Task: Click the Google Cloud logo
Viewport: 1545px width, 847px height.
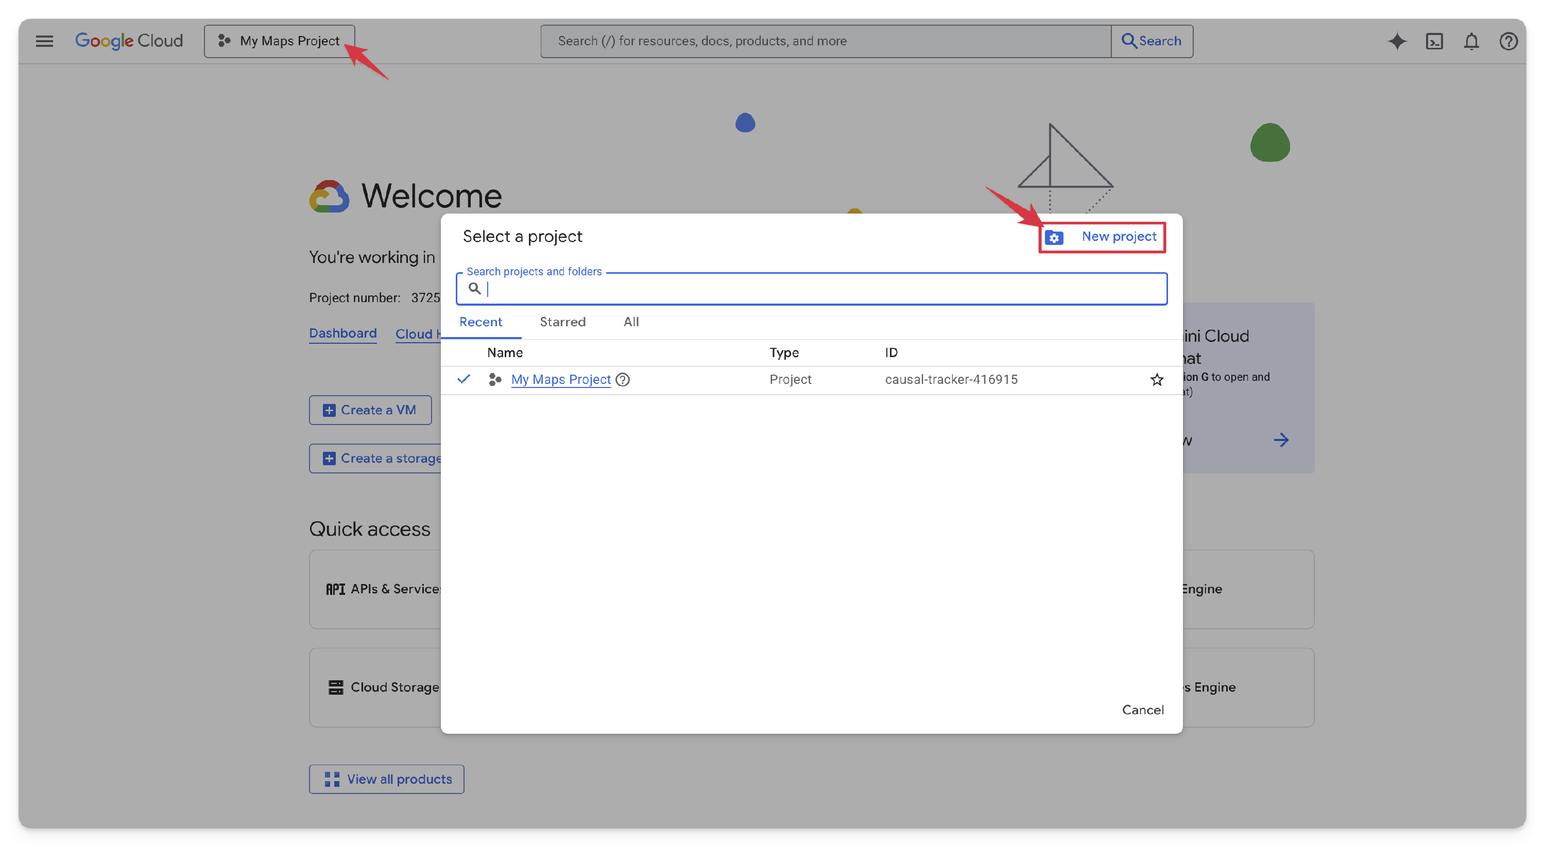Action: [x=129, y=41]
